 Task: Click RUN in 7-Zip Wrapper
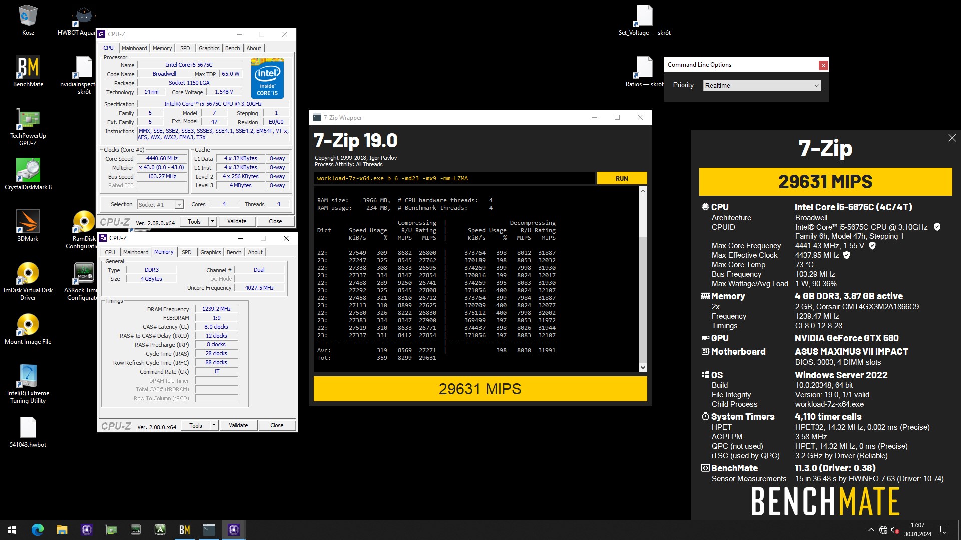click(622, 178)
